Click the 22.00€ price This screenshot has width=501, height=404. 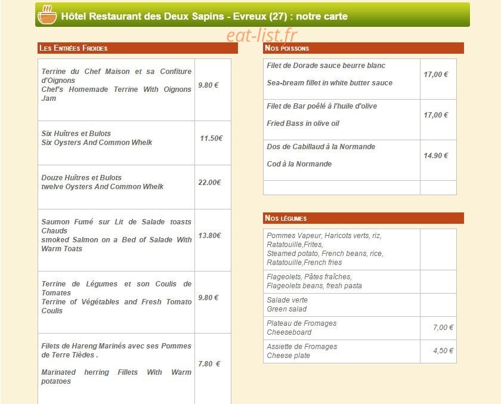click(209, 182)
